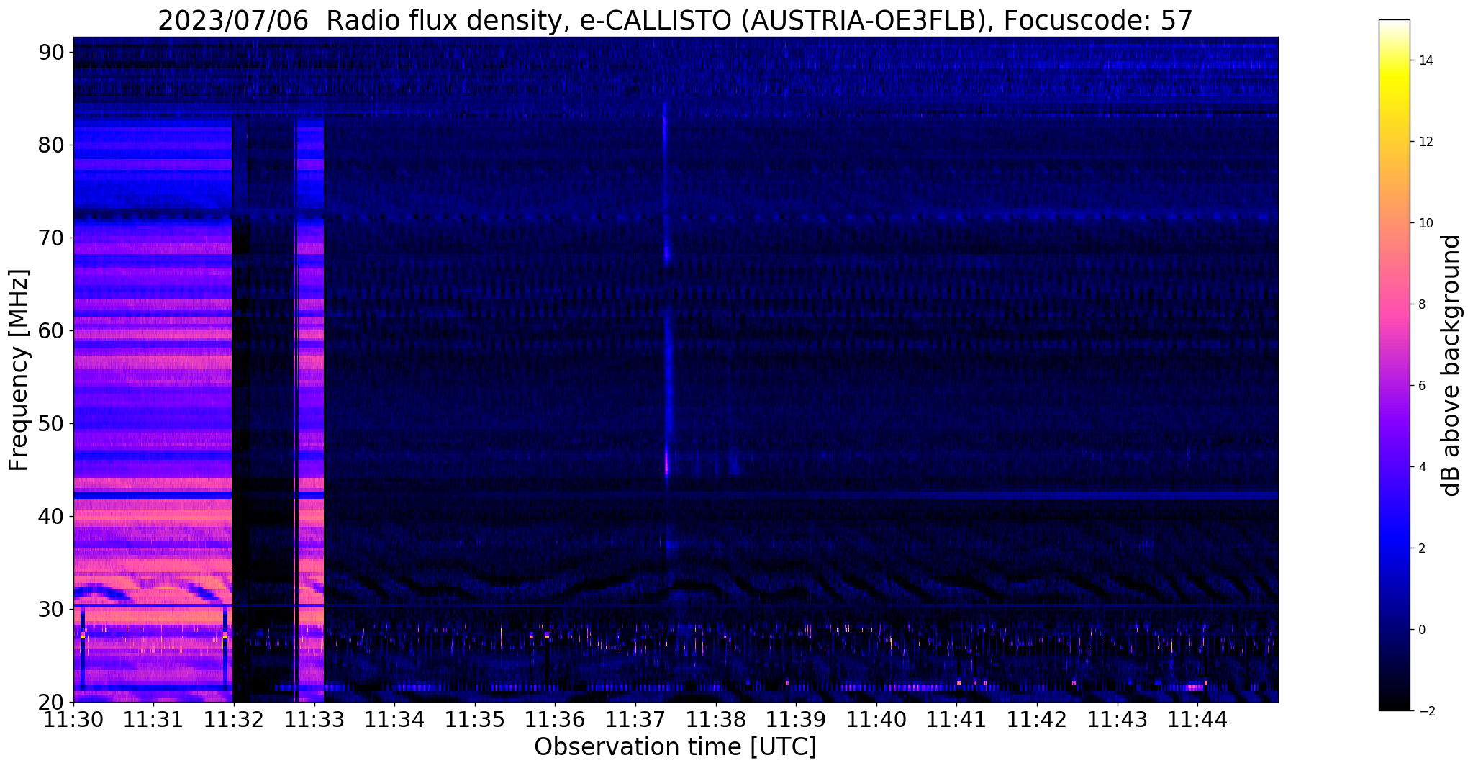This screenshot has width=1473, height=768.
Task: Click the 70 MHz frequency tick label
Action: tap(52, 238)
